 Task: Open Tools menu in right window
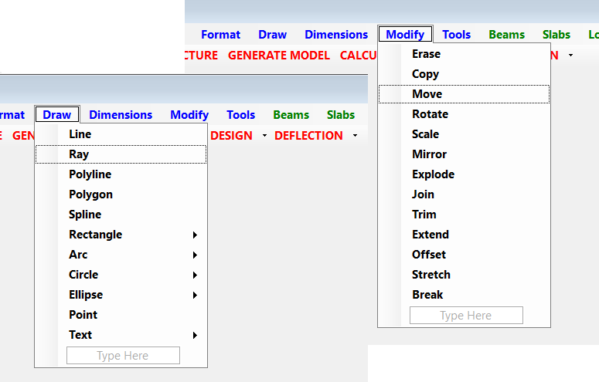[x=457, y=35]
